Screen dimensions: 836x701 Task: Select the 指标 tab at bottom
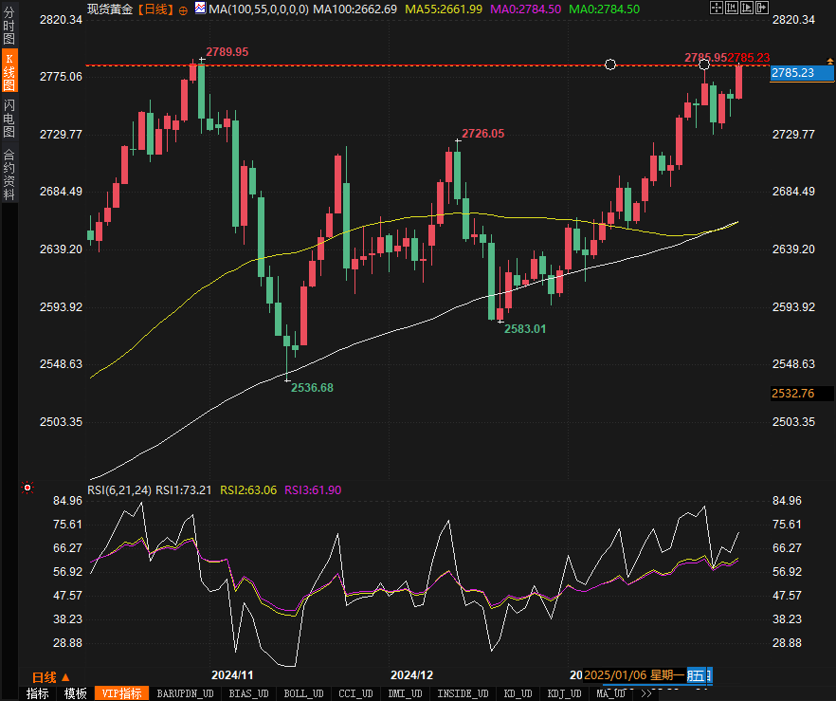point(38,693)
